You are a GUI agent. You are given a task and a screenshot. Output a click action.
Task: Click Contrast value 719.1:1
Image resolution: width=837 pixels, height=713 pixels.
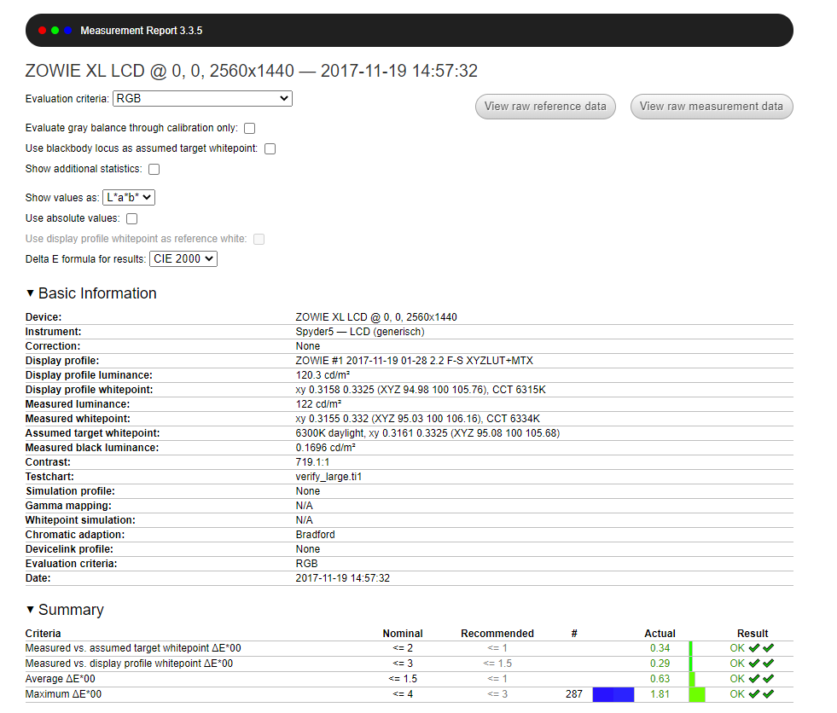click(312, 462)
